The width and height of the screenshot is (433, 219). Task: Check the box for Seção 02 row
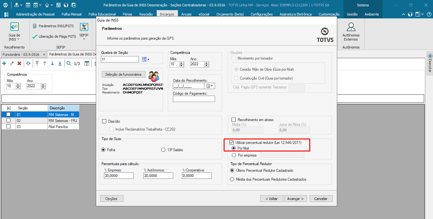point(9,120)
